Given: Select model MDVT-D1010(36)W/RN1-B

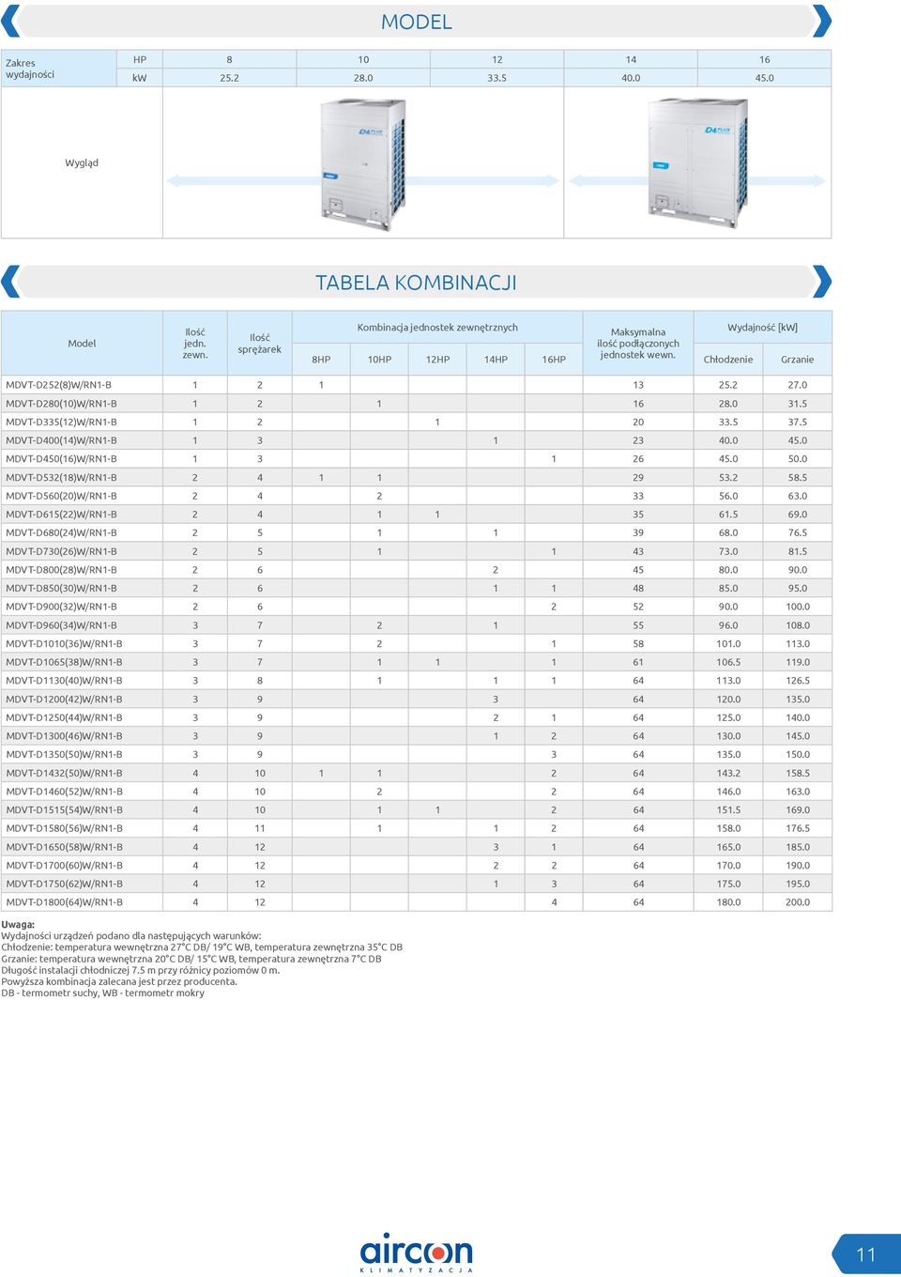Looking at the screenshot, I should click(x=64, y=644).
